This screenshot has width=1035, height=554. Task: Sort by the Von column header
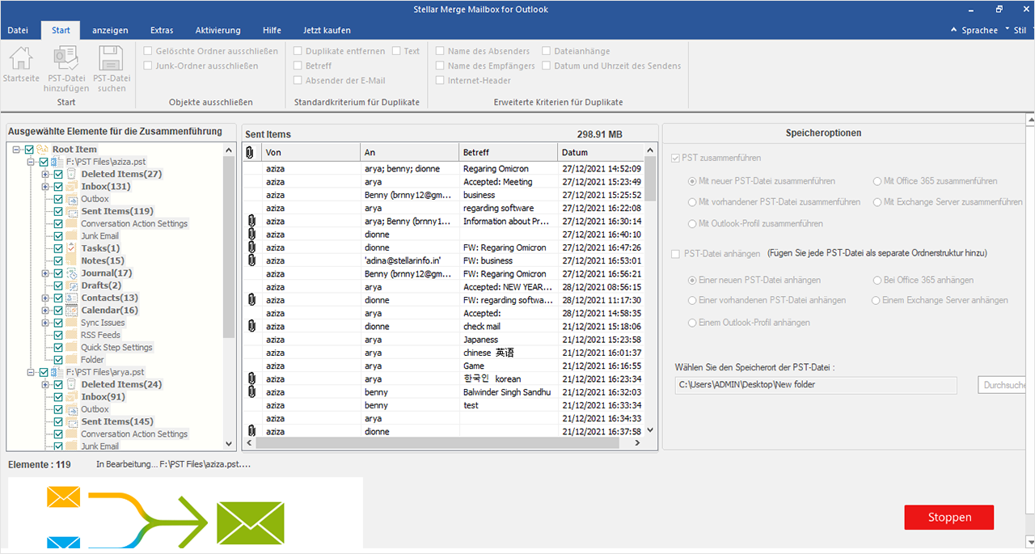click(311, 152)
